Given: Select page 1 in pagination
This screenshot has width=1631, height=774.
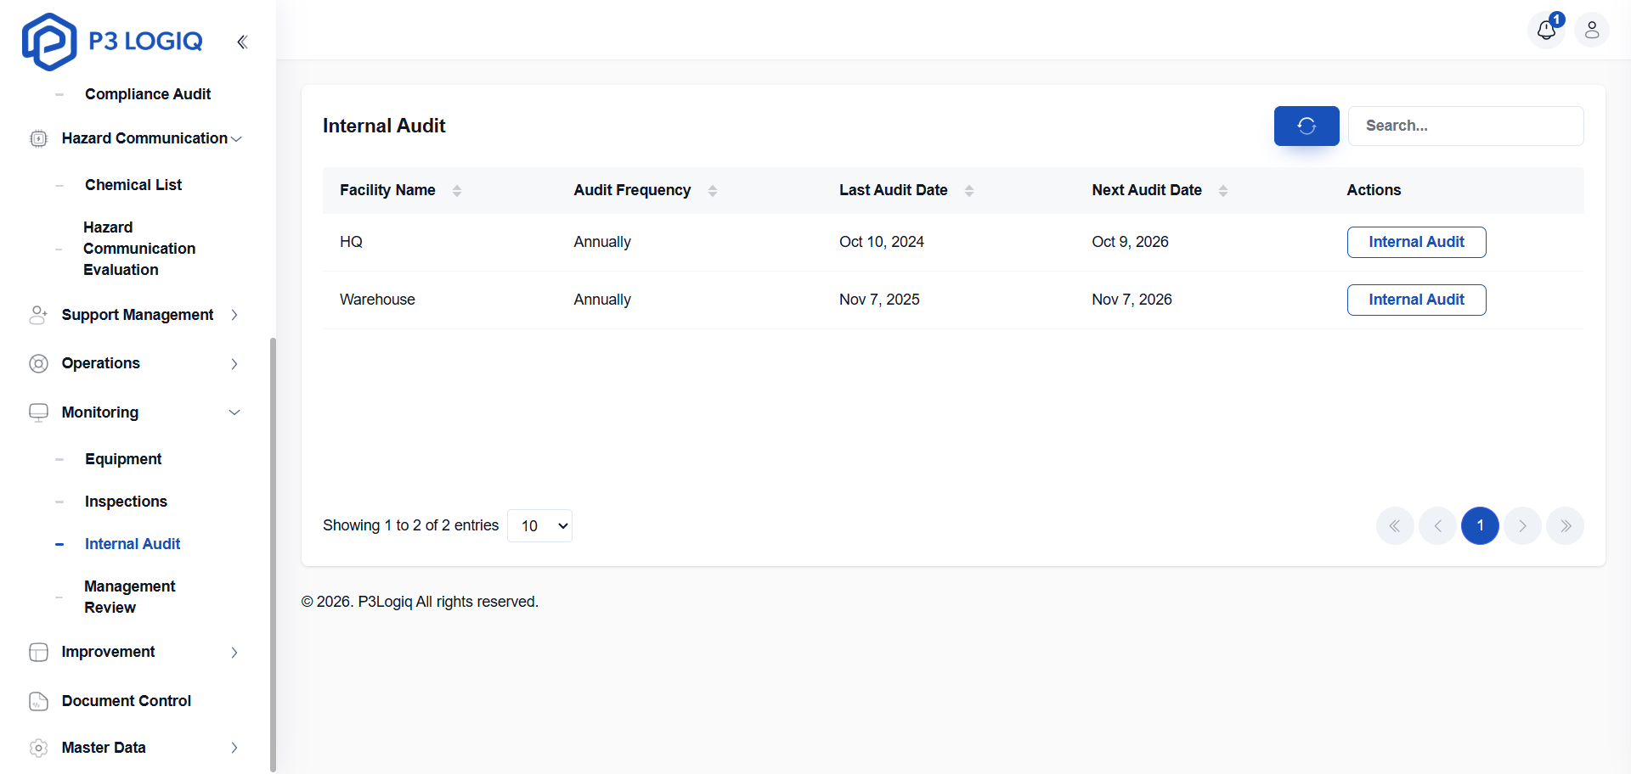Looking at the screenshot, I should point(1480,525).
